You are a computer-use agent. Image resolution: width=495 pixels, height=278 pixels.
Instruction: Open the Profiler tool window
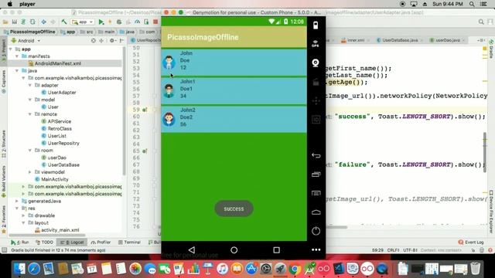pyautogui.click(x=101, y=242)
